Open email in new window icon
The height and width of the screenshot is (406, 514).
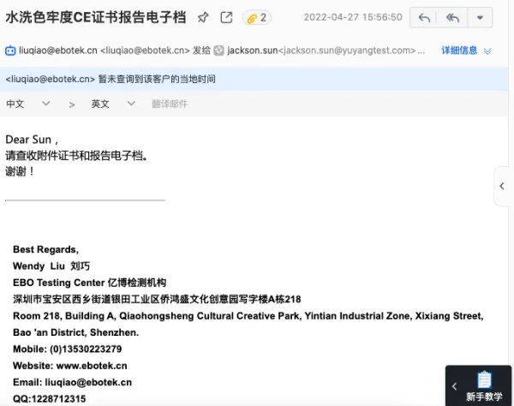coord(226,17)
